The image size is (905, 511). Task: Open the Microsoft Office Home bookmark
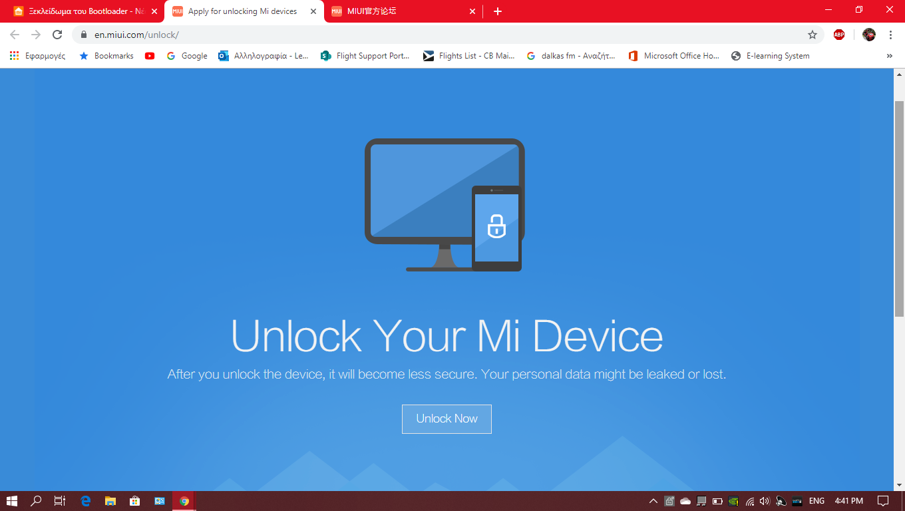click(x=674, y=56)
